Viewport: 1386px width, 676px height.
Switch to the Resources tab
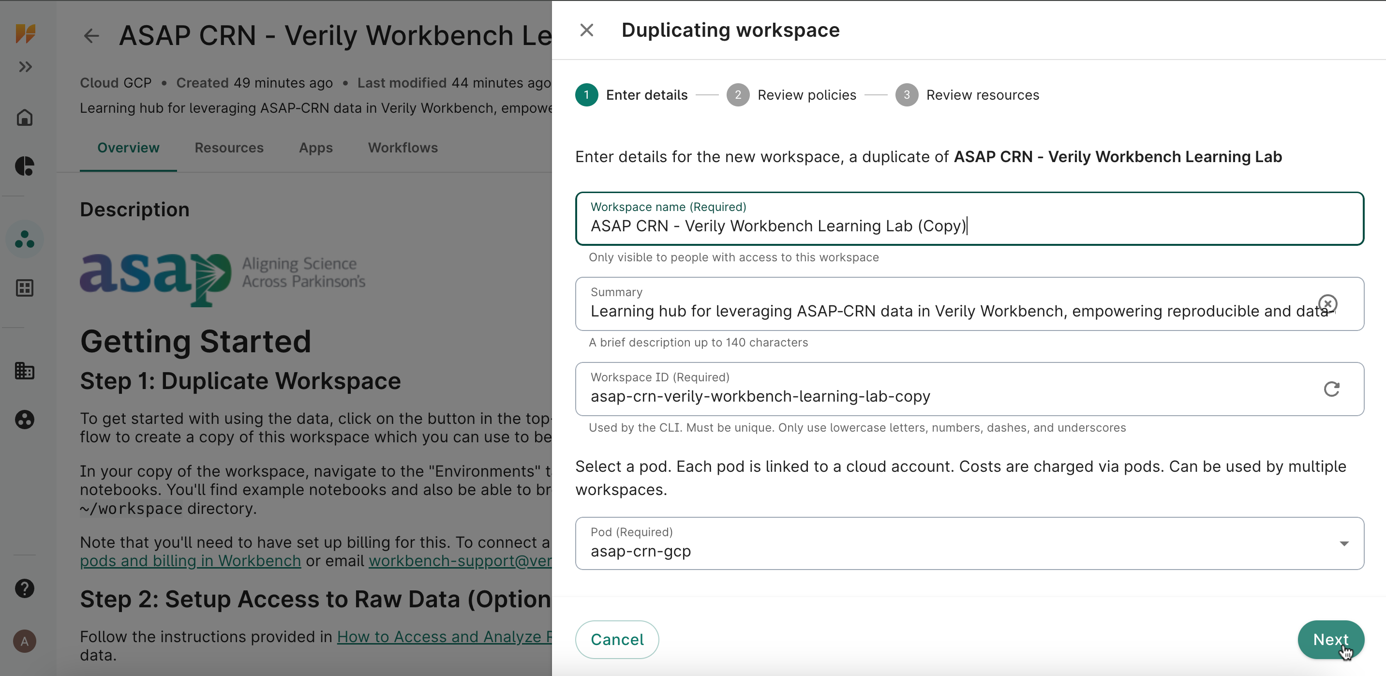coord(229,148)
